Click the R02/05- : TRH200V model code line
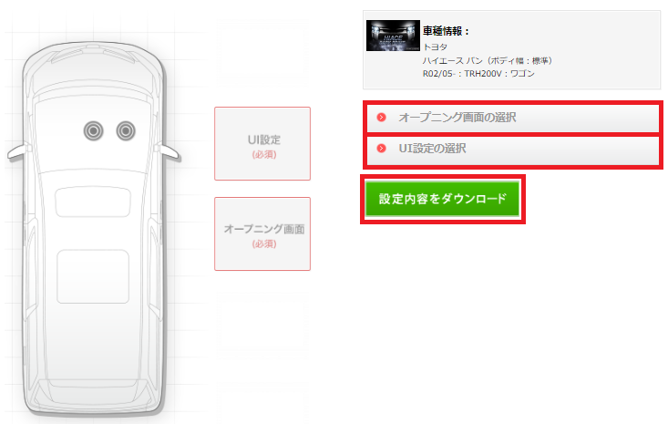The height and width of the screenshot is (424, 668). tap(478, 74)
